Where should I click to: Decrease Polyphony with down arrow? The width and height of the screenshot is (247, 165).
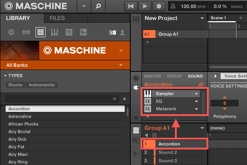click(225, 109)
